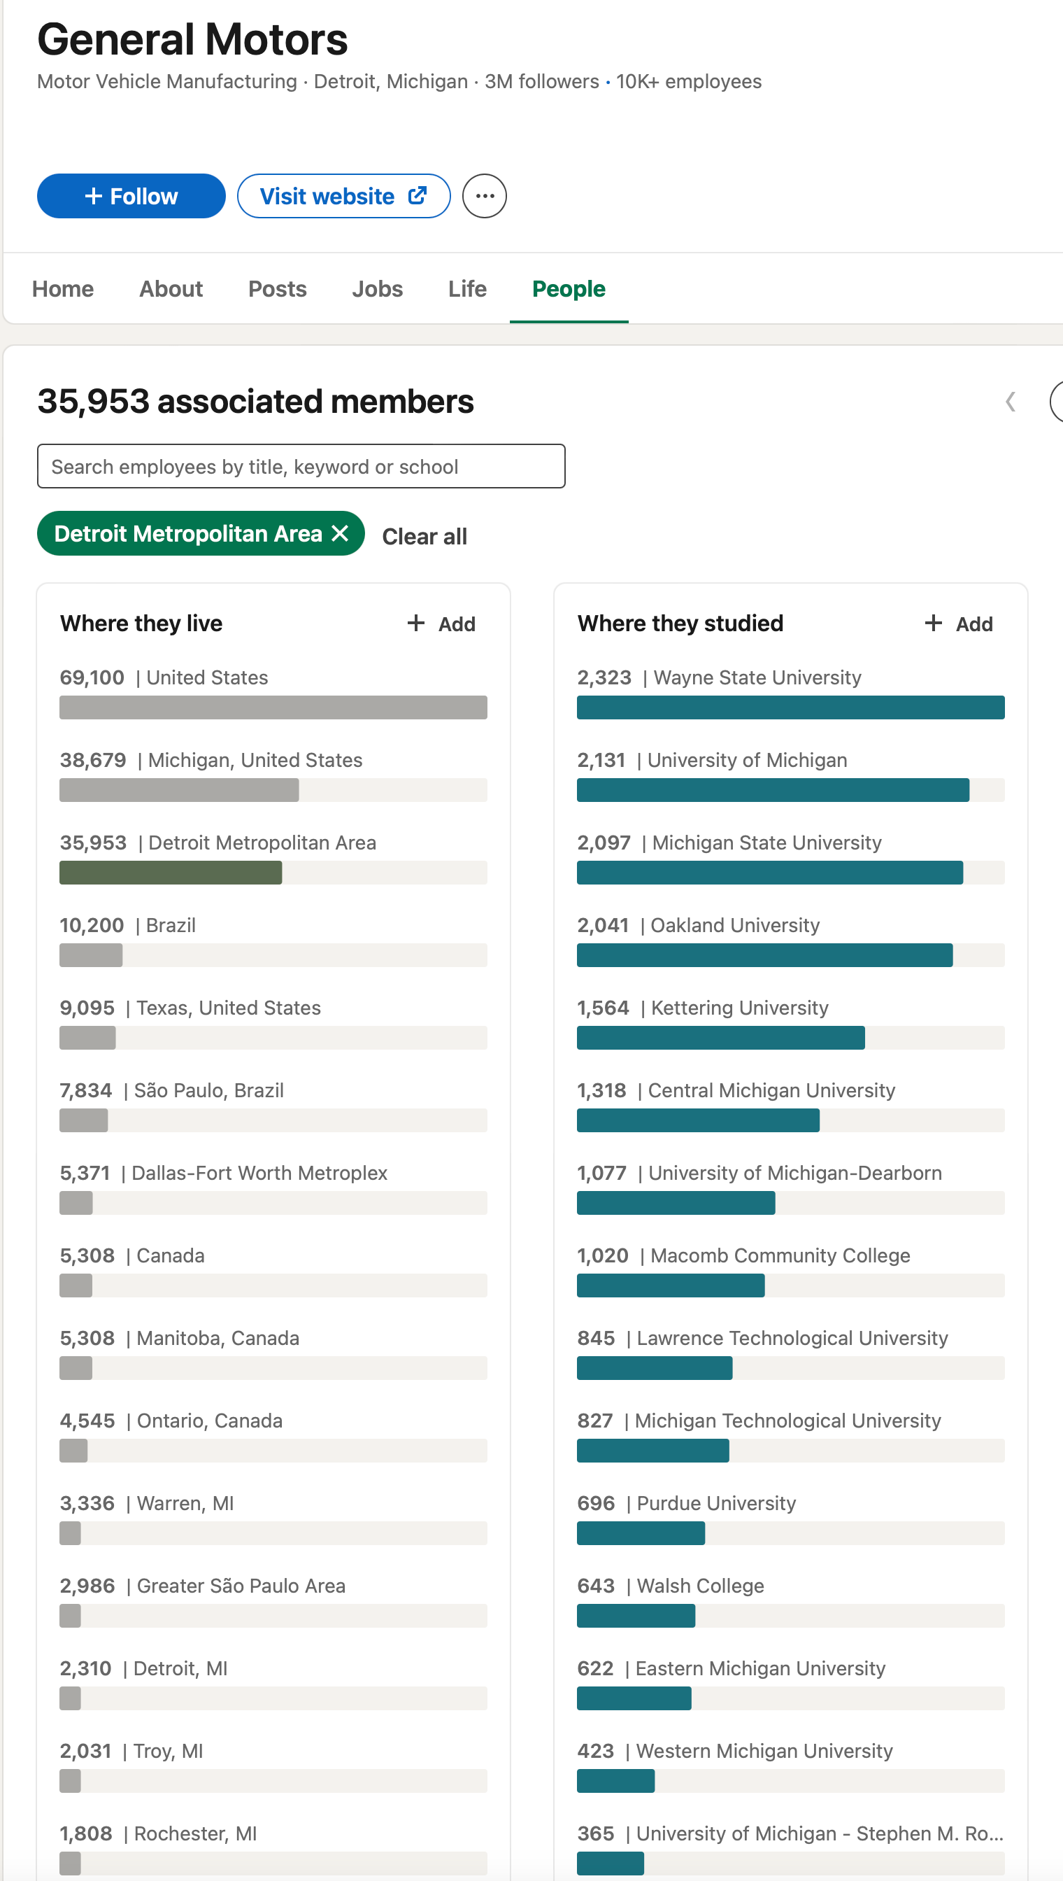This screenshot has height=1881, width=1063.
Task: Open the About tab
Action: [171, 288]
